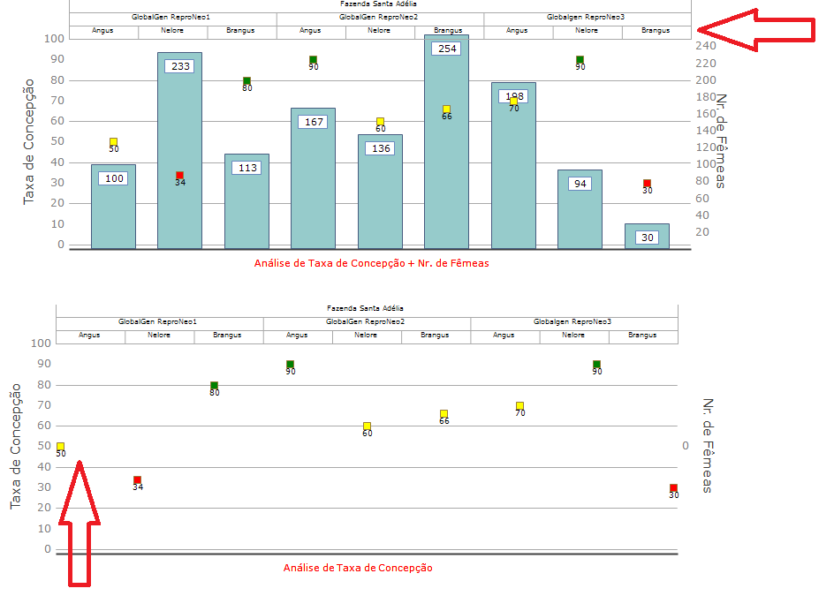Select ReproNeo3 green marker 90 in upper chart
Screen dimensions: 834x596
click(580, 59)
